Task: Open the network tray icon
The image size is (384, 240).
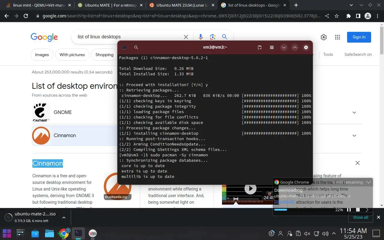Action: 316,233
